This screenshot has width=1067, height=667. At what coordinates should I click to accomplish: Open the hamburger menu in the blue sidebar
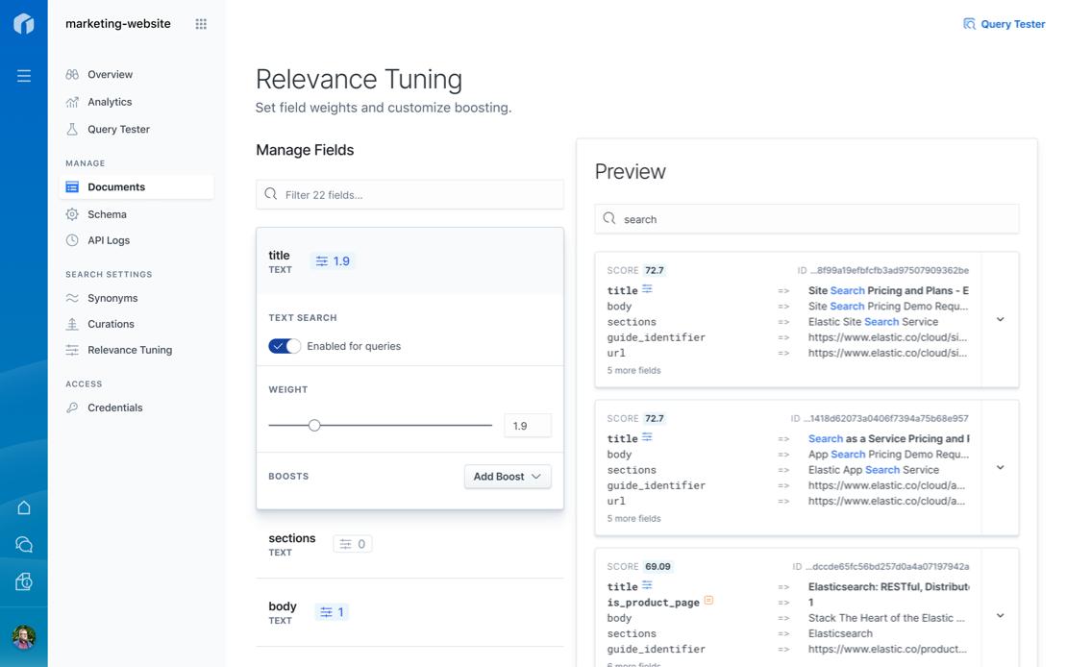coord(24,76)
